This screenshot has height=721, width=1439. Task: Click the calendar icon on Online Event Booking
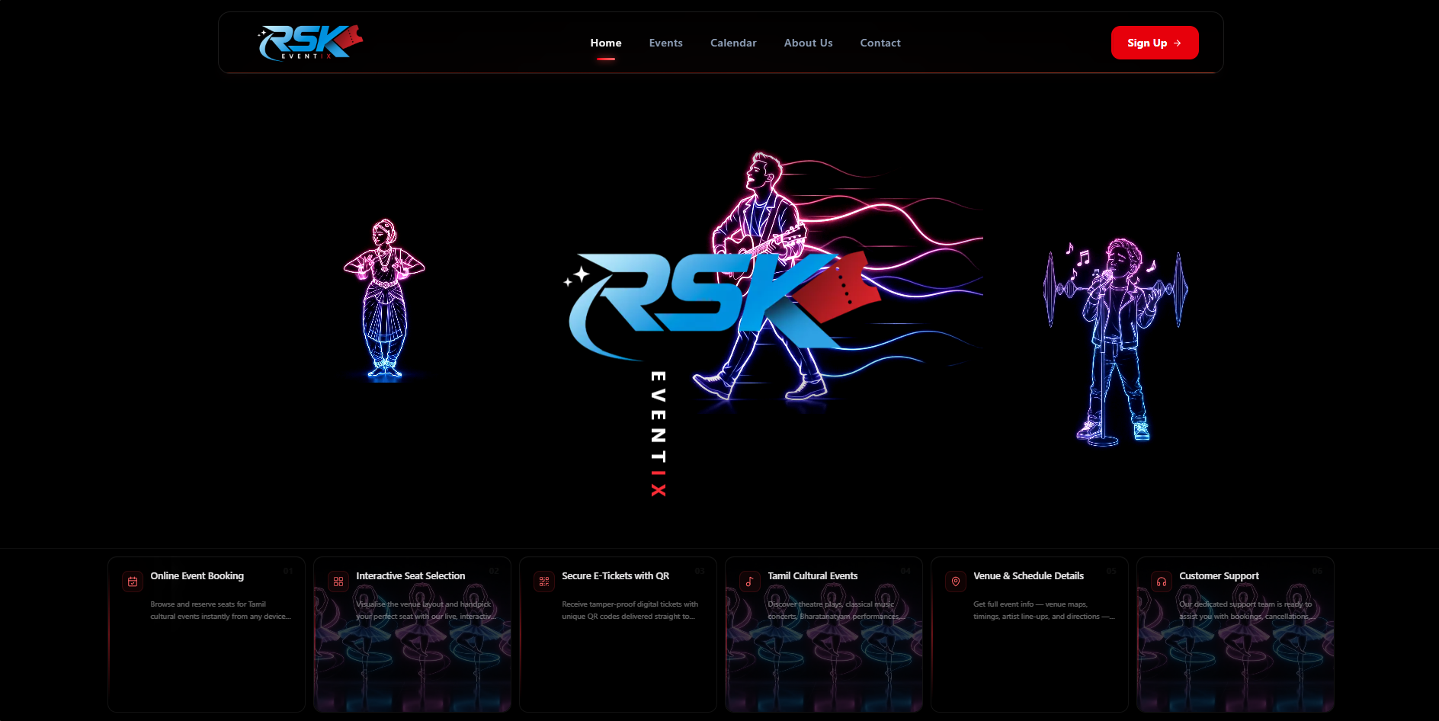tap(133, 582)
